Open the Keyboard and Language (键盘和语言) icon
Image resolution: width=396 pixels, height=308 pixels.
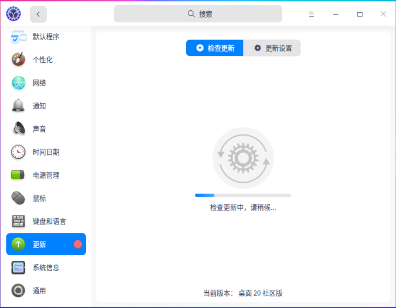pos(18,221)
